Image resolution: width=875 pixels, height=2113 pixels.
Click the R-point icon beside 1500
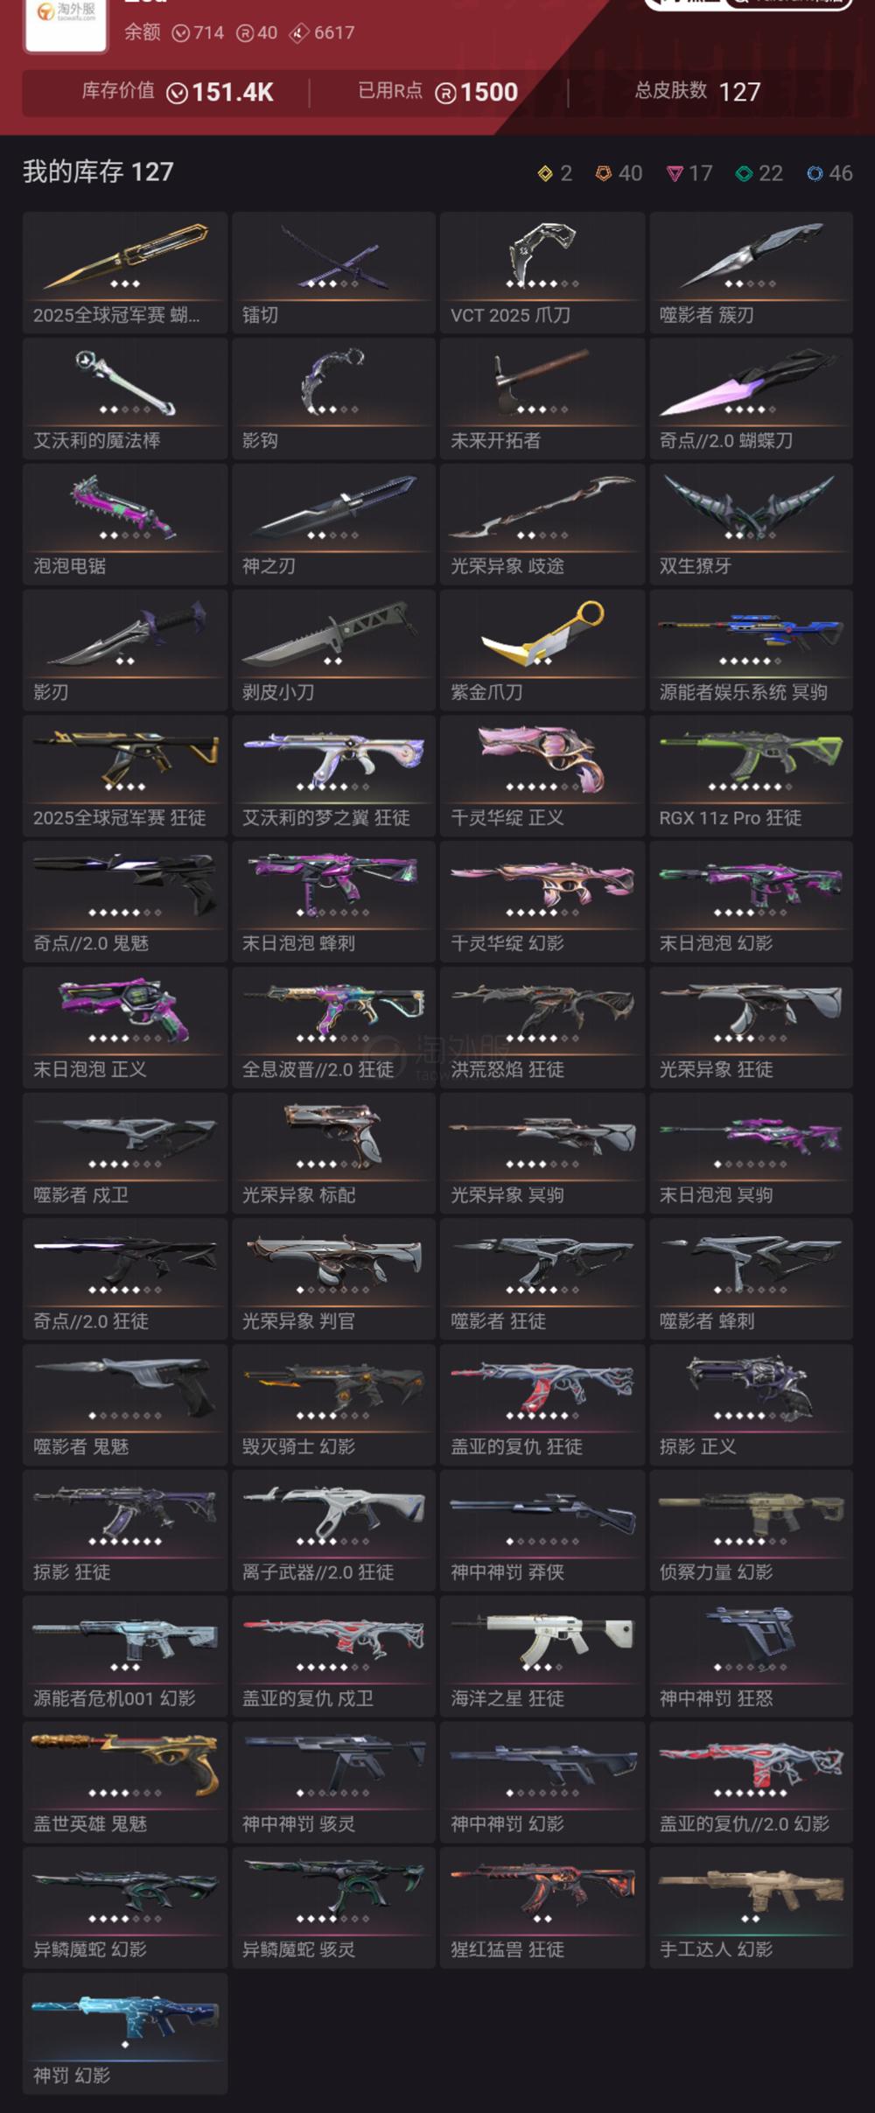(x=445, y=93)
